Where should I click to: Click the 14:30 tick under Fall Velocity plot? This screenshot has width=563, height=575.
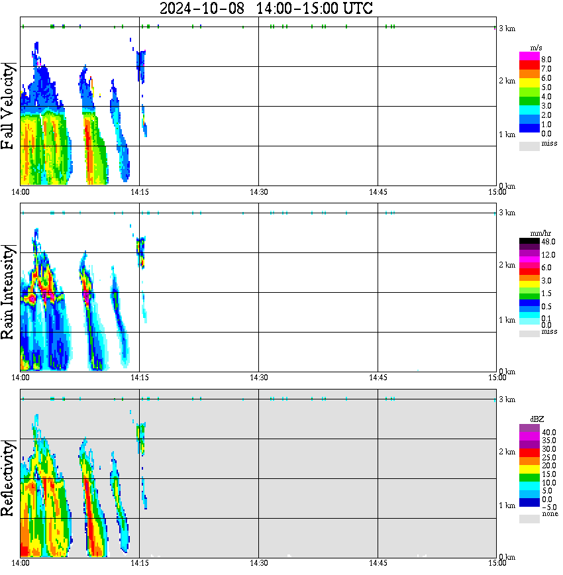pyautogui.click(x=258, y=192)
